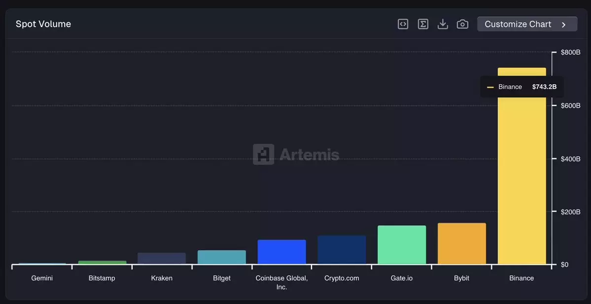Open the sigma summation icon
Image resolution: width=591 pixels, height=304 pixels.
[423, 24]
